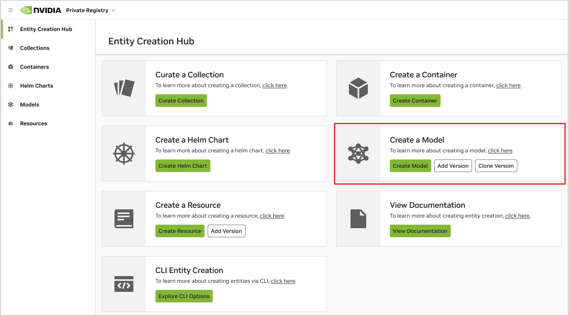The width and height of the screenshot is (570, 315).
Task: Select Helm Charts in the left navigation
Action: click(x=37, y=85)
